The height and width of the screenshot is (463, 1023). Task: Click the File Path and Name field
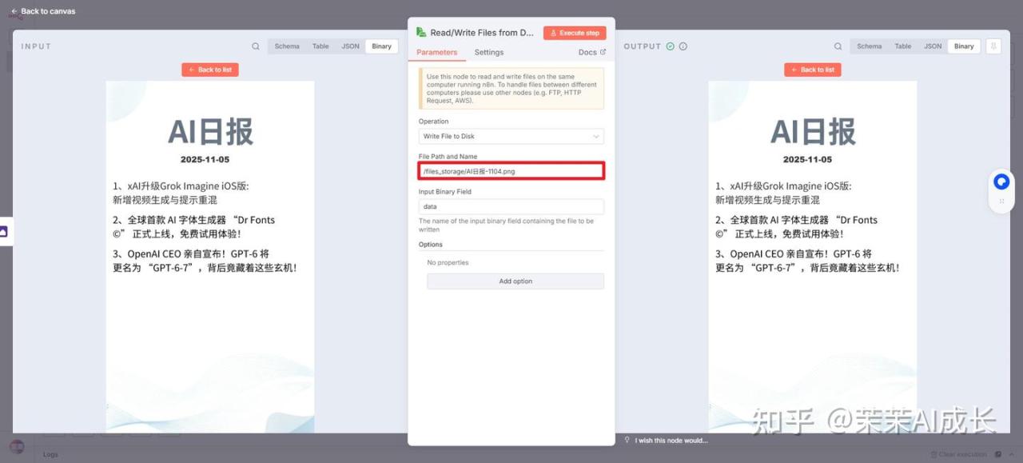(x=511, y=171)
